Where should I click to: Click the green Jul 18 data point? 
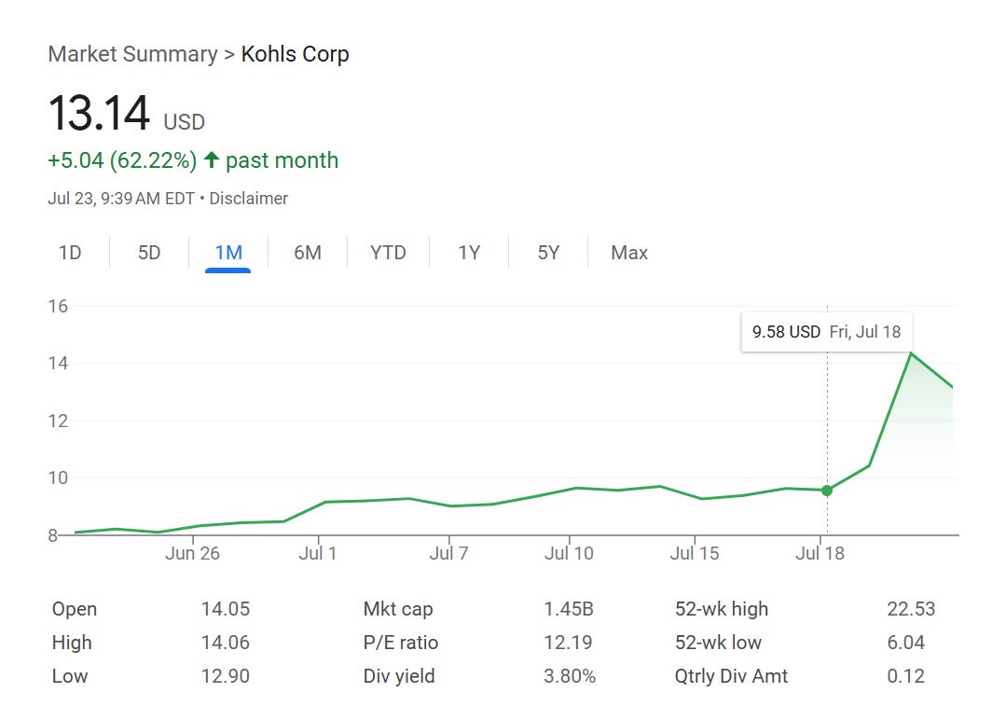coord(827,491)
